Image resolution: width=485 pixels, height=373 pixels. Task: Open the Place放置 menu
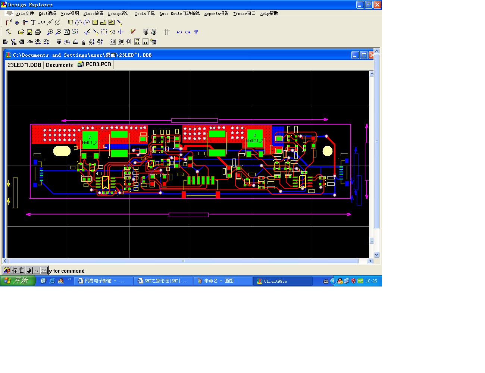[93, 13]
